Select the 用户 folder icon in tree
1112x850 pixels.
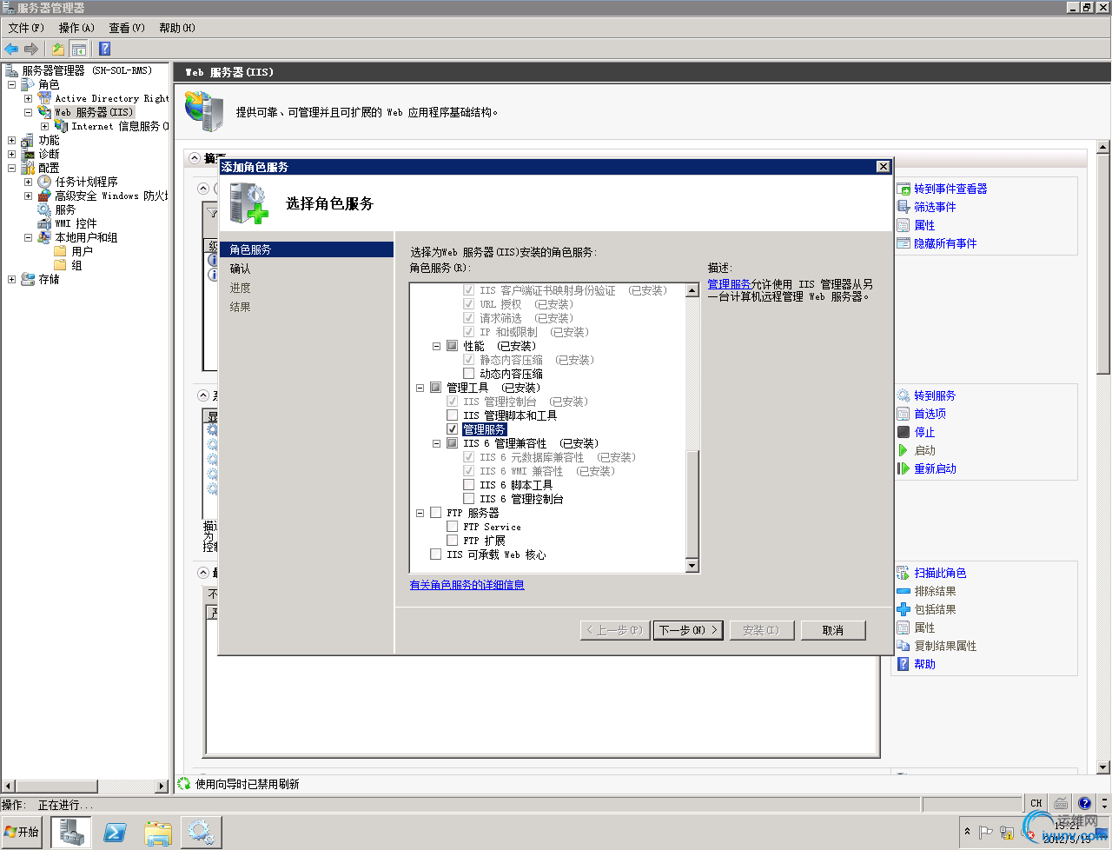point(60,251)
